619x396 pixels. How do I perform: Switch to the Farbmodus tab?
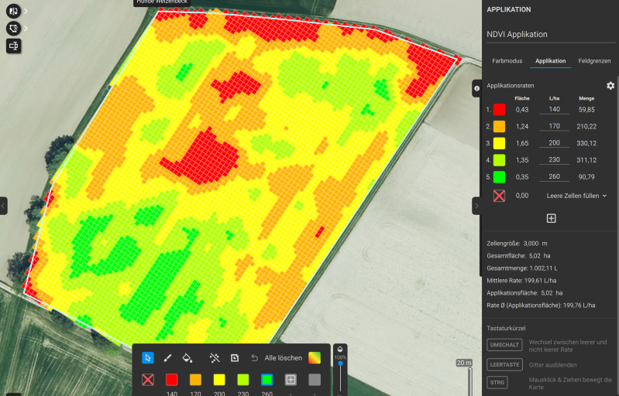[507, 60]
